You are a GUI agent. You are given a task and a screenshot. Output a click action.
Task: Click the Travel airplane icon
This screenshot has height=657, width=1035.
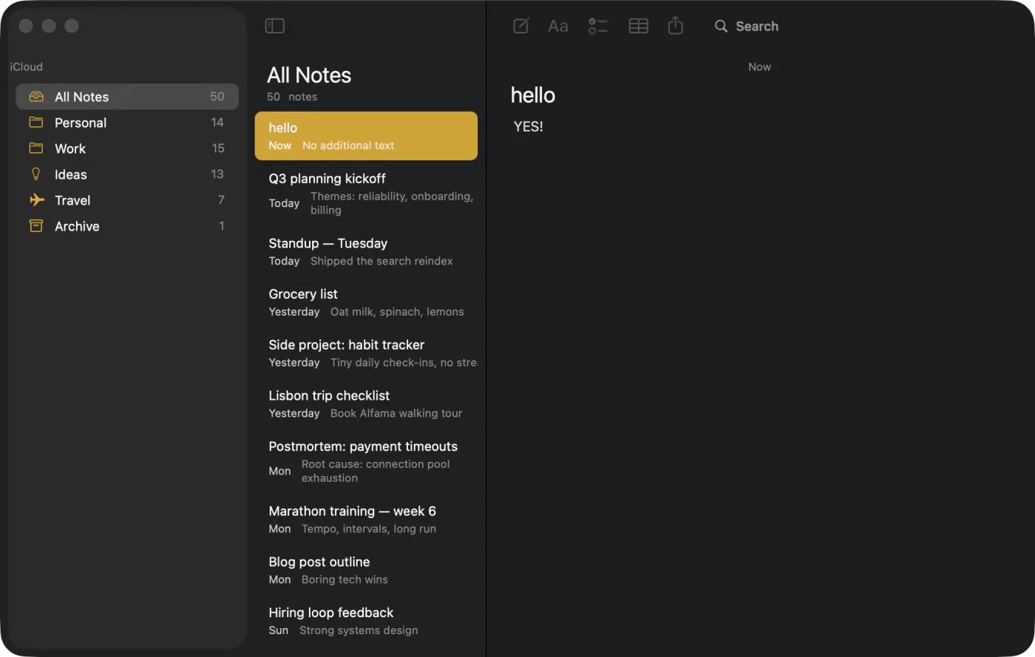coord(36,200)
